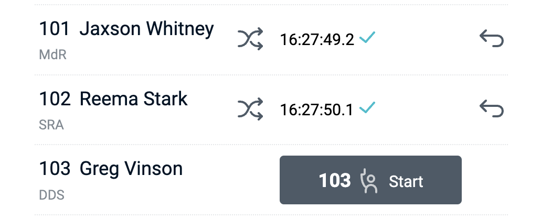Click the SRA team label
The image size is (552, 219).
(51, 125)
